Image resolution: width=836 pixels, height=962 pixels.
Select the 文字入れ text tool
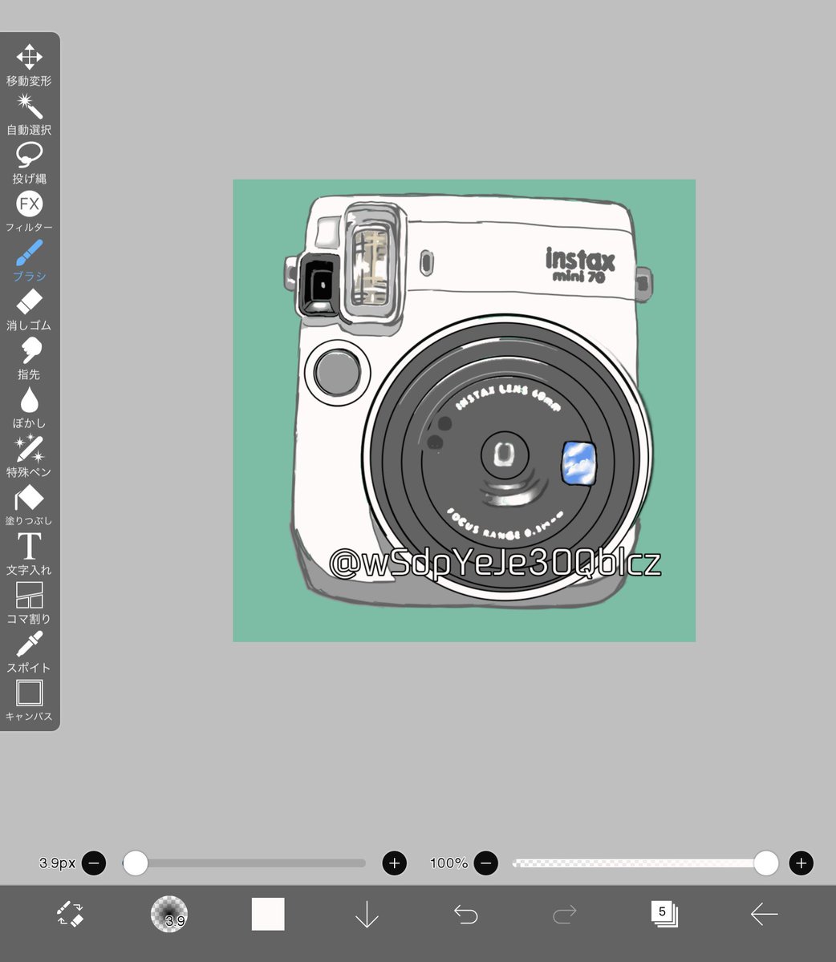click(30, 554)
